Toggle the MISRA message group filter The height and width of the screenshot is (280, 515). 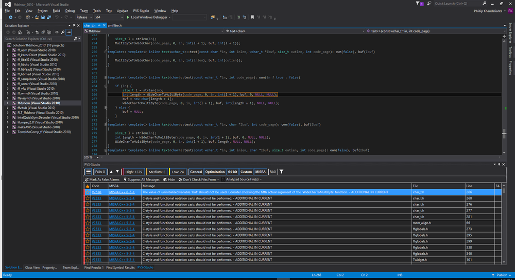tap(260, 172)
